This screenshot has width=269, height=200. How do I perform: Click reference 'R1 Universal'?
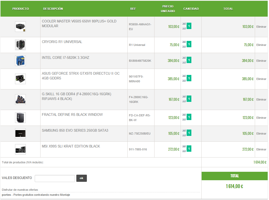[x=137, y=45]
